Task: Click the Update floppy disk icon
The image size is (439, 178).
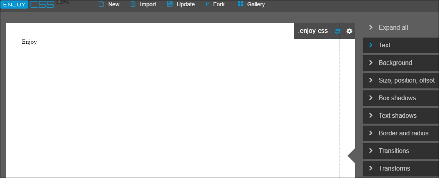Action: [170, 4]
